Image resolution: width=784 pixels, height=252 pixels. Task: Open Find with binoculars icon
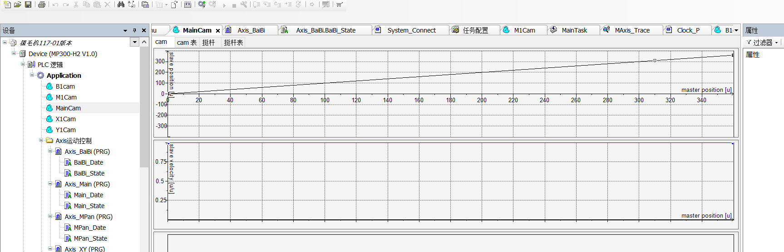121,5
